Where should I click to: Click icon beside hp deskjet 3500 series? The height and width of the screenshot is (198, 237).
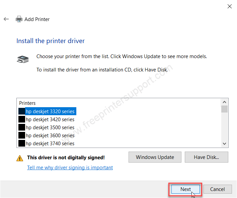click(22, 127)
